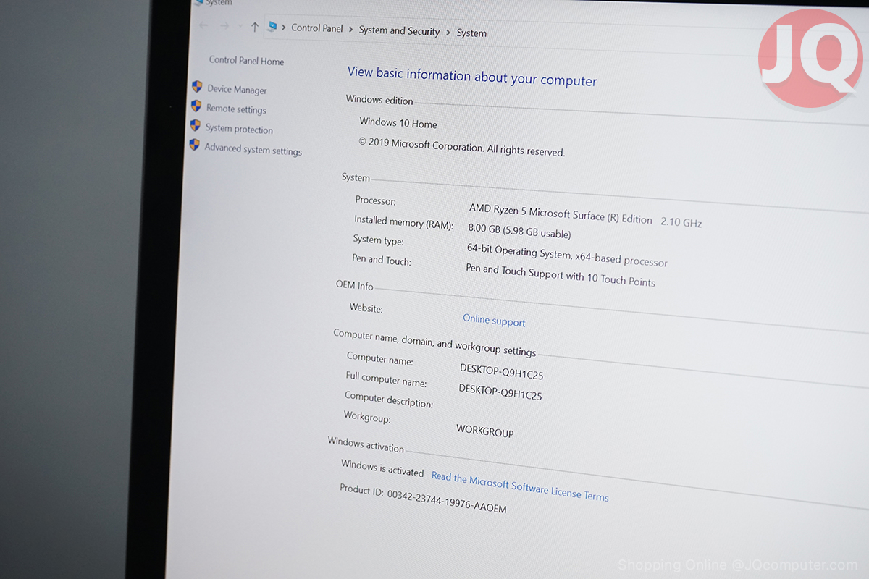Click the Online support link
869x579 pixels.
tap(494, 321)
